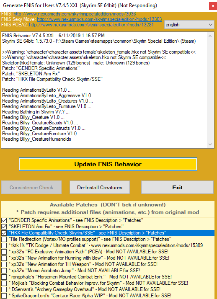Tick DServant's Archery Gameplay Overhaul checkbox

coord(4,290)
